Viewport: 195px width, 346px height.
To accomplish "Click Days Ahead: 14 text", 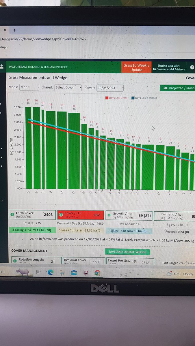I will 128,224.
